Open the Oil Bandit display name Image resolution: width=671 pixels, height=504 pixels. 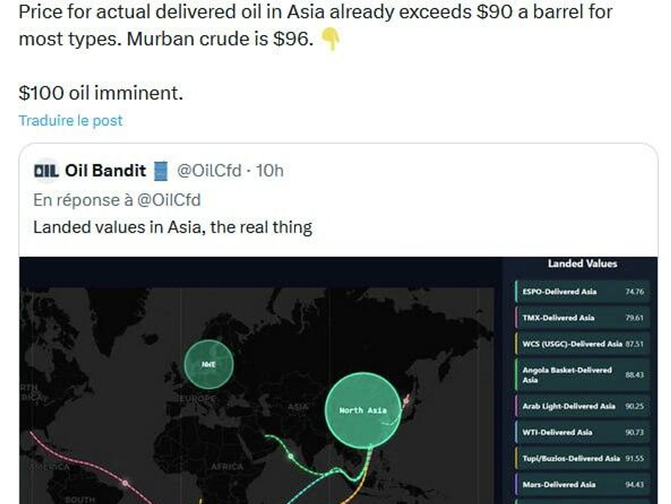(x=106, y=171)
